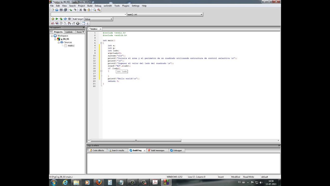Open the Plugins menu
Image resolution: width=330 pixels, height=186 pixels.
[126, 6]
